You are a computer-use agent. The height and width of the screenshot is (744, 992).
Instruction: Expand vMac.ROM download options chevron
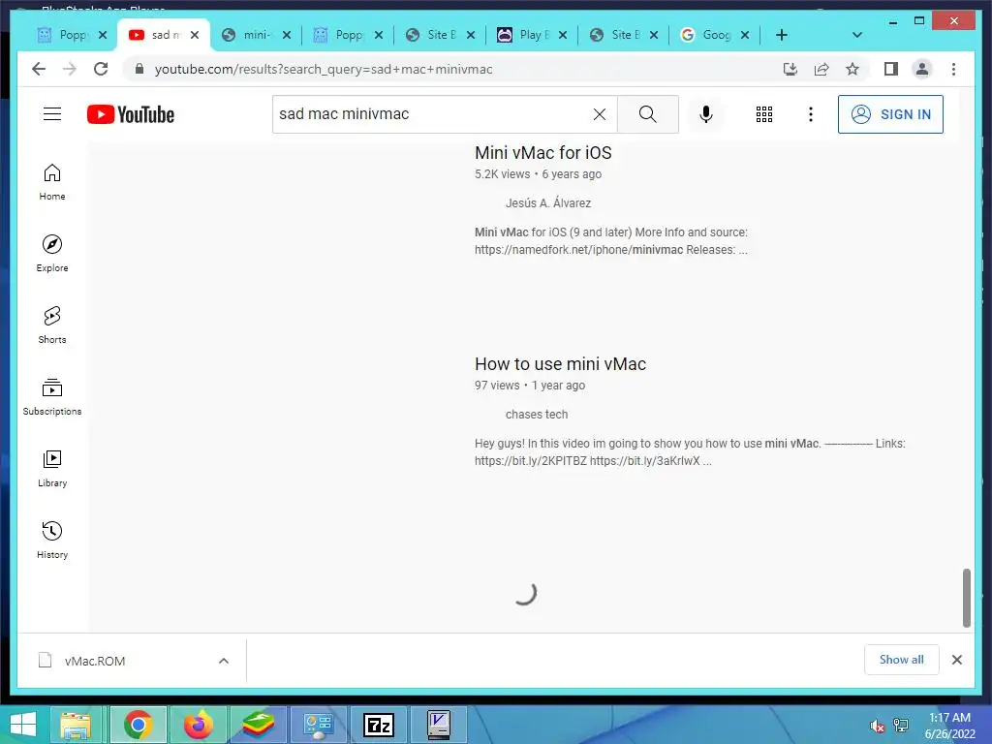pyautogui.click(x=224, y=661)
